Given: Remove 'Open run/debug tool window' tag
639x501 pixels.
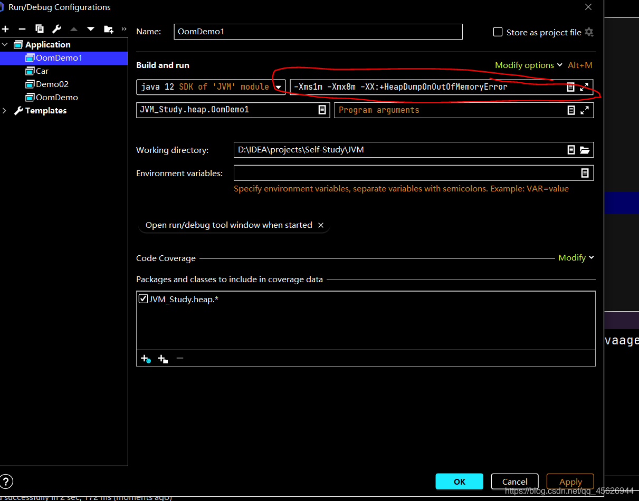Looking at the screenshot, I should pos(321,225).
